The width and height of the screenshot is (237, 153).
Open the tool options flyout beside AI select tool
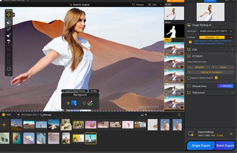[x=13, y=15]
